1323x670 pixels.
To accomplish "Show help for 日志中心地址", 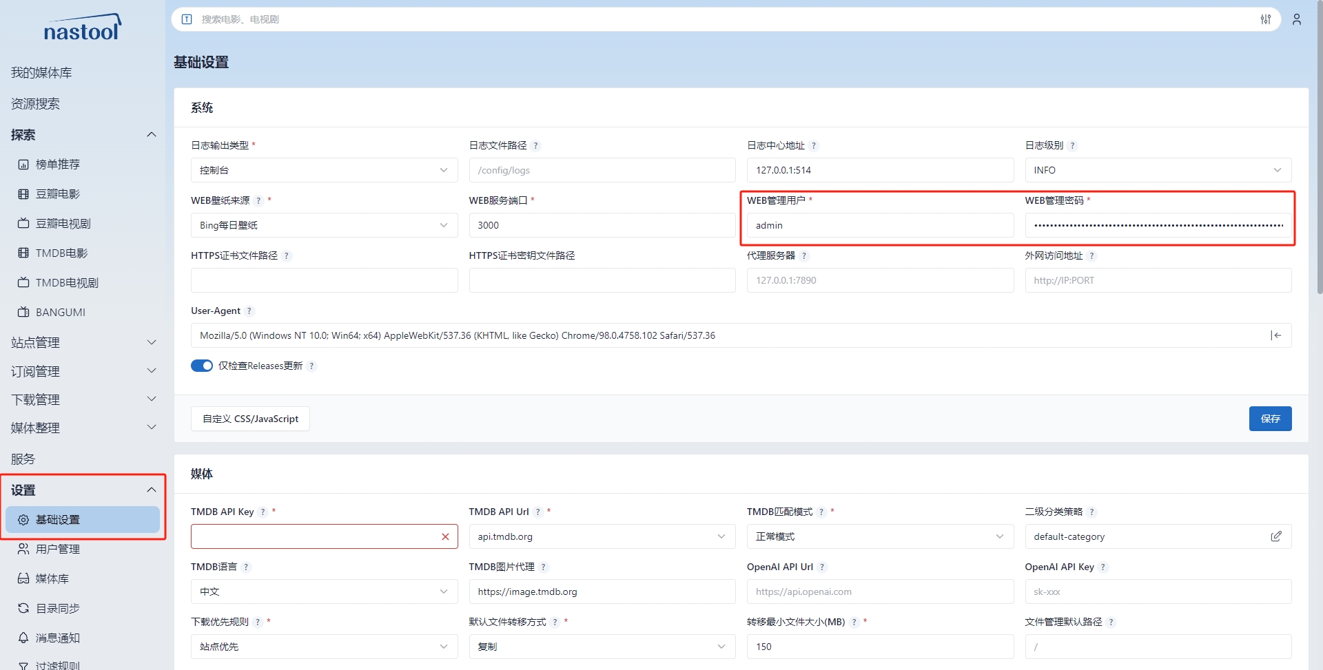I will click(x=814, y=146).
